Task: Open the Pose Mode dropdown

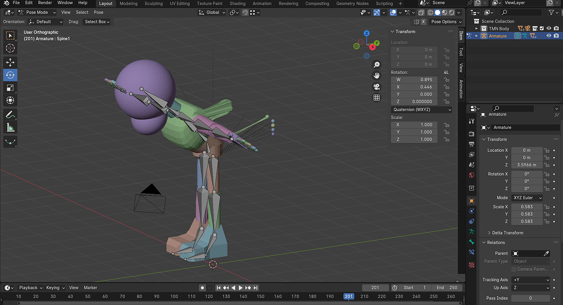Action: (37, 12)
